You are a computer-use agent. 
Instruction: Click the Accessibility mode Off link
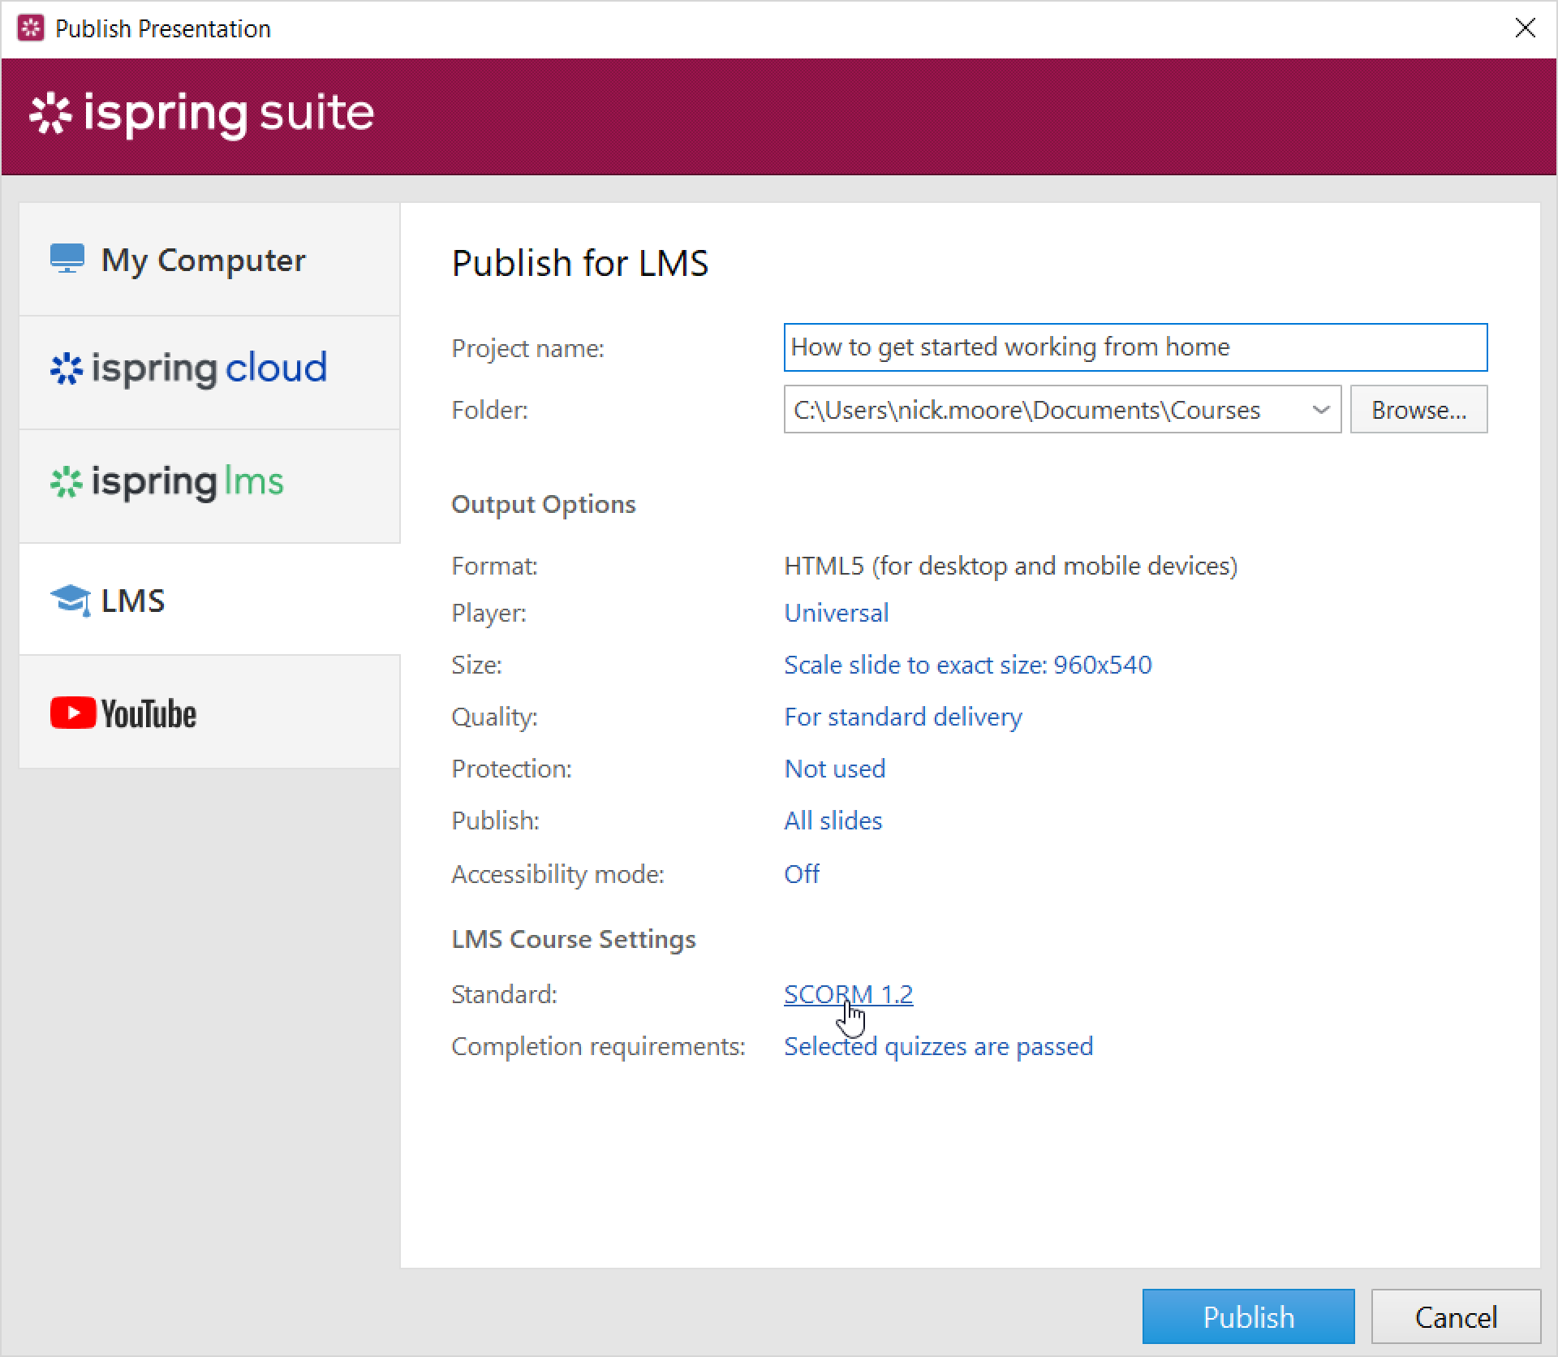pos(801,874)
